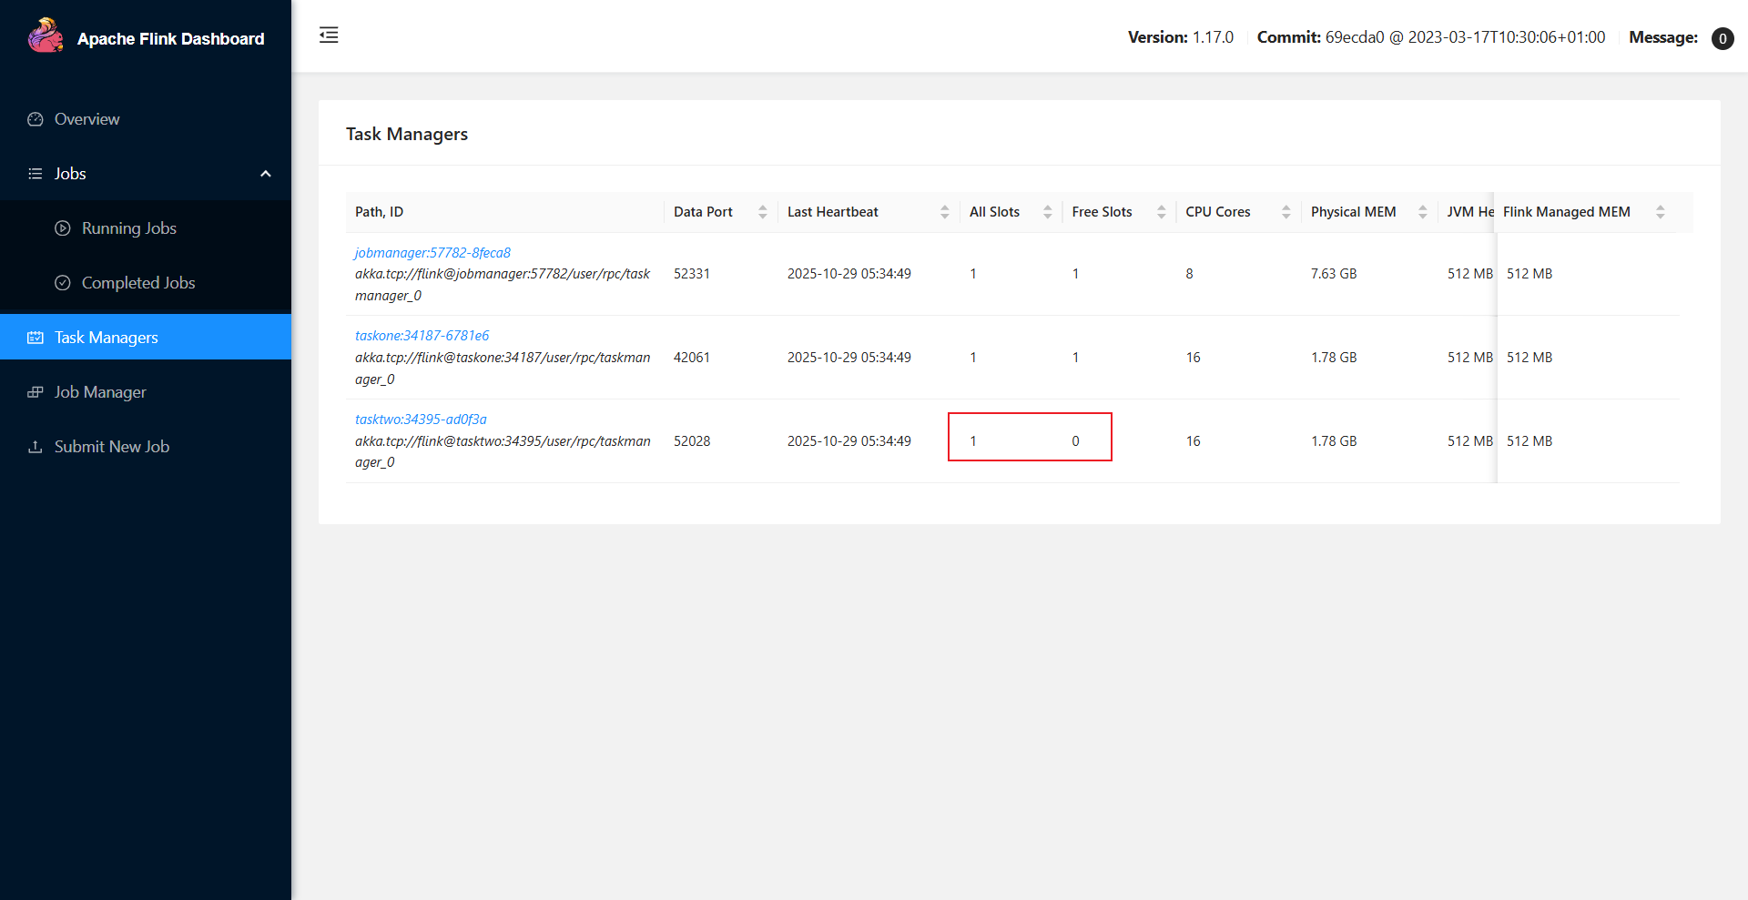This screenshot has width=1748, height=900.
Task: Click the message count badge showing 0
Action: (1723, 38)
